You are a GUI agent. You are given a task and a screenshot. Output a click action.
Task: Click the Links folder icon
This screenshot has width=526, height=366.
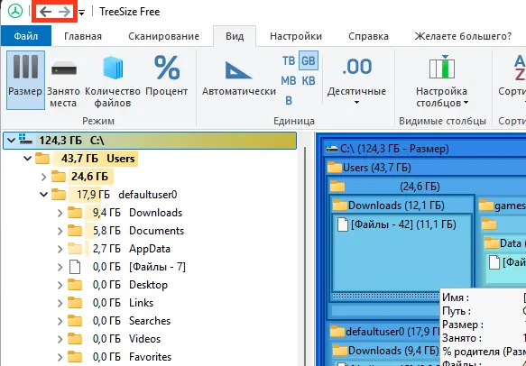coord(75,303)
